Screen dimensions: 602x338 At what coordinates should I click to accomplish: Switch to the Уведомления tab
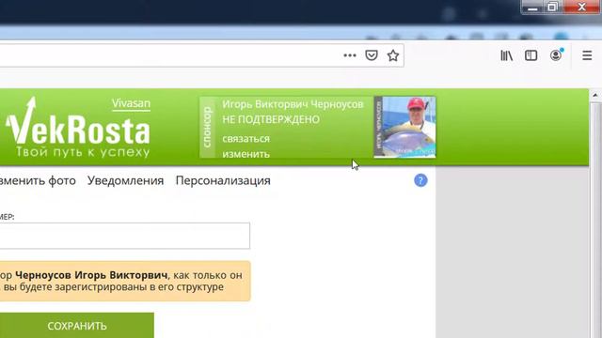click(125, 180)
